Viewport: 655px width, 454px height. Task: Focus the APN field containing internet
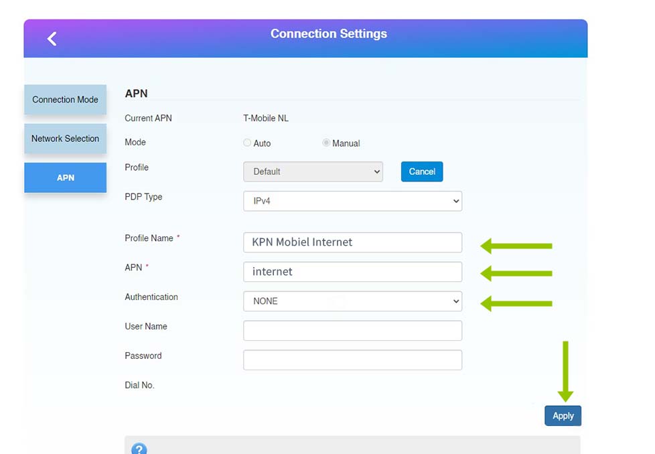[352, 272]
